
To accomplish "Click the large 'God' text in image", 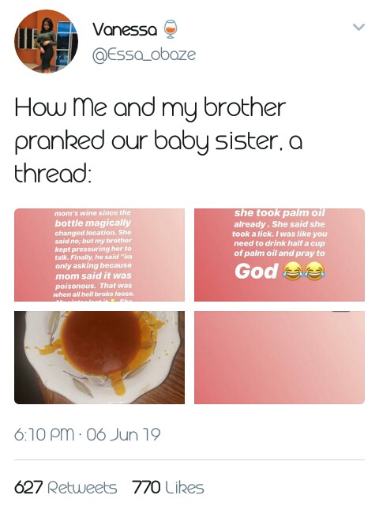I will pyautogui.click(x=257, y=271).
